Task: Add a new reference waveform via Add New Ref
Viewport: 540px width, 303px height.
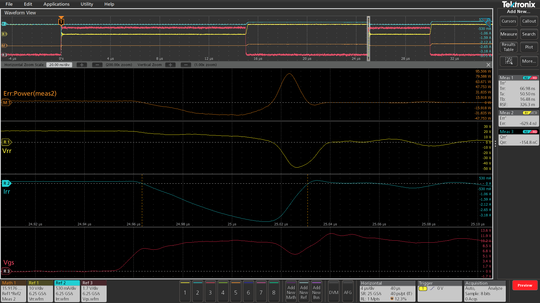Action: pos(304,291)
